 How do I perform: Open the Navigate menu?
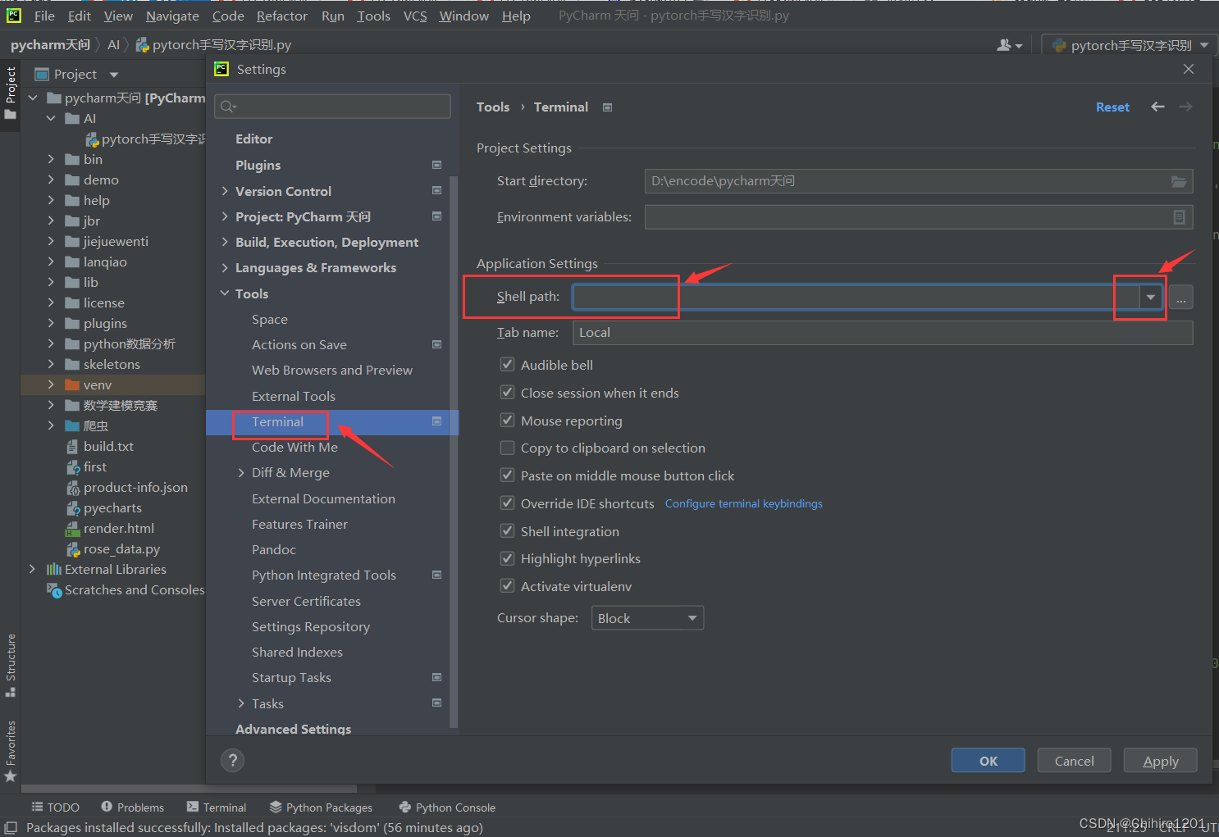pyautogui.click(x=172, y=16)
